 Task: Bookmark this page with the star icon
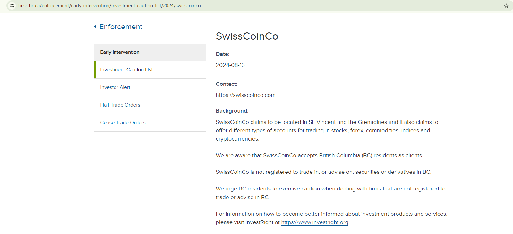pyautogui.click(x=506, y=6)
